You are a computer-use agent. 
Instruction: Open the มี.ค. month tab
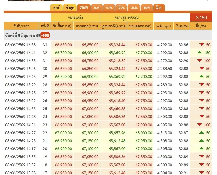click(121, 7)
